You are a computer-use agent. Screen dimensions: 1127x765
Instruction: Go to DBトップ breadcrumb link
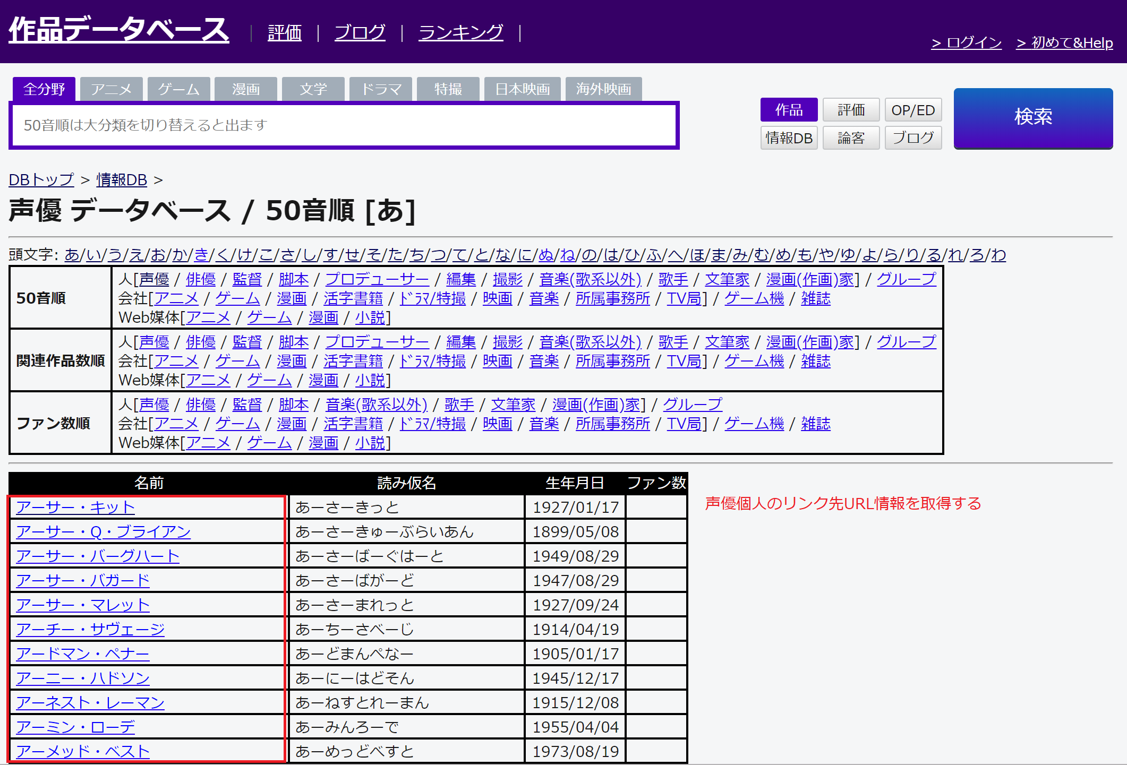pos(41,180)
